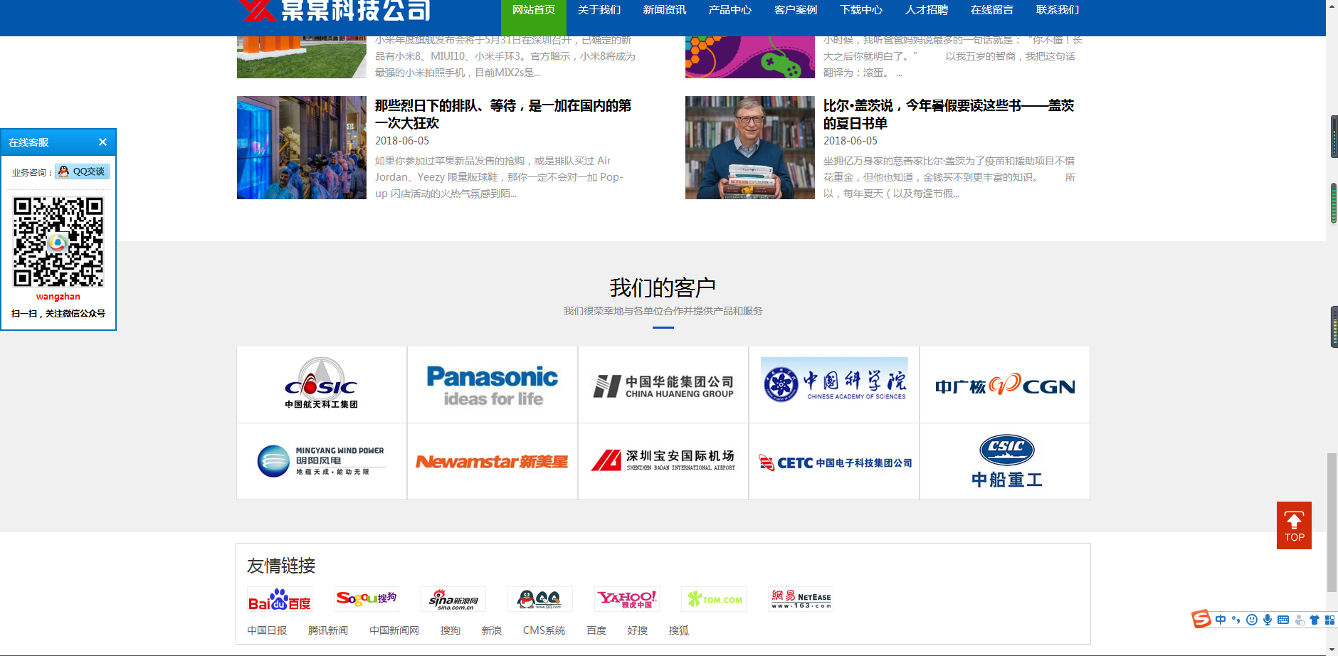This screenshot has width=1338, height=656.
Task: Toggle IME Chinese punctuation mode
Action: click(1236, 620)
